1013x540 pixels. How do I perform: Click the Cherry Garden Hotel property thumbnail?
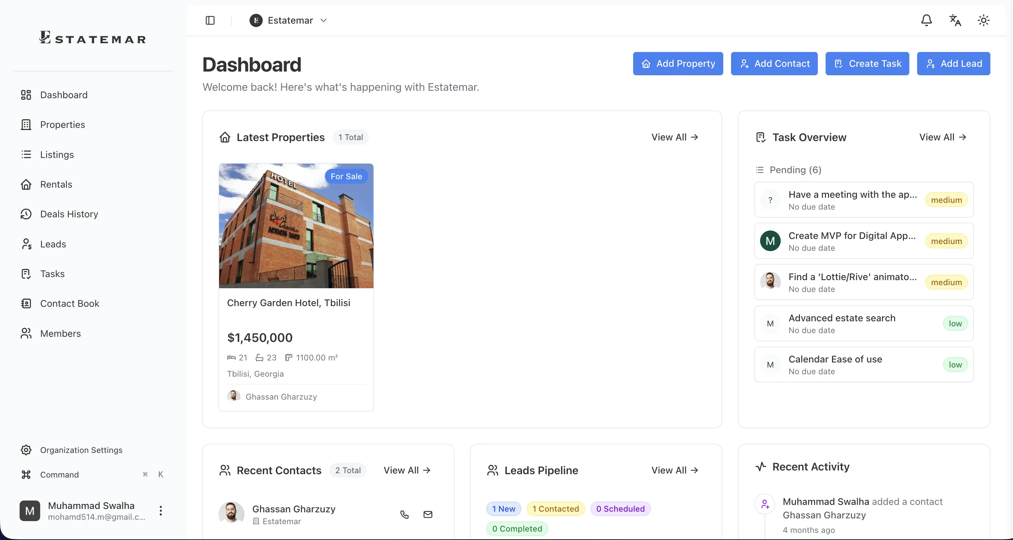pyautogui.click(x=296, y=226)
